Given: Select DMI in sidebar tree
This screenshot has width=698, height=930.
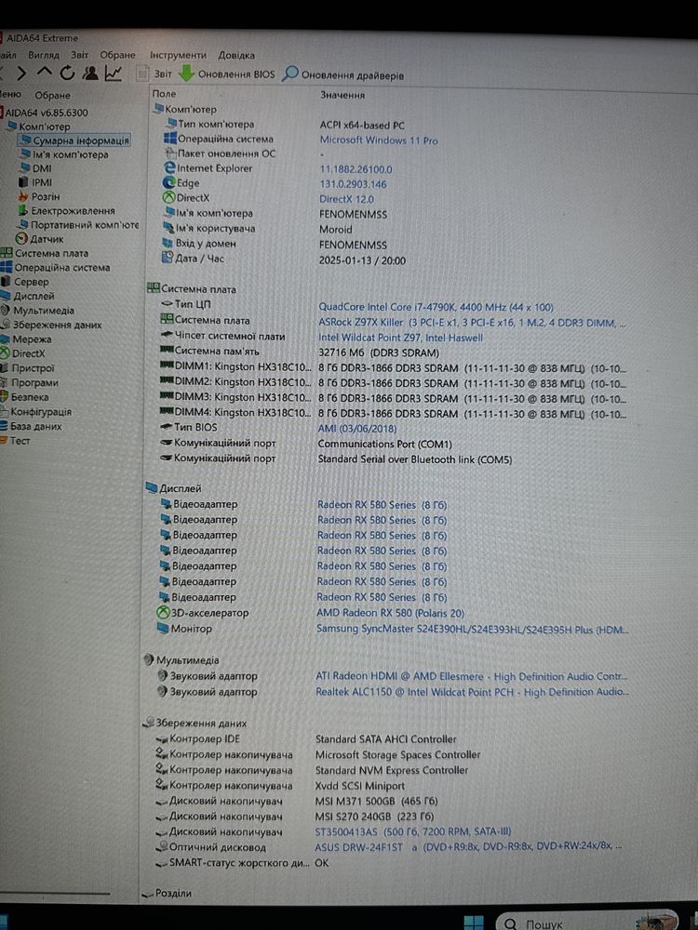Looking at the screenshot, I should (x=35, y=168).
